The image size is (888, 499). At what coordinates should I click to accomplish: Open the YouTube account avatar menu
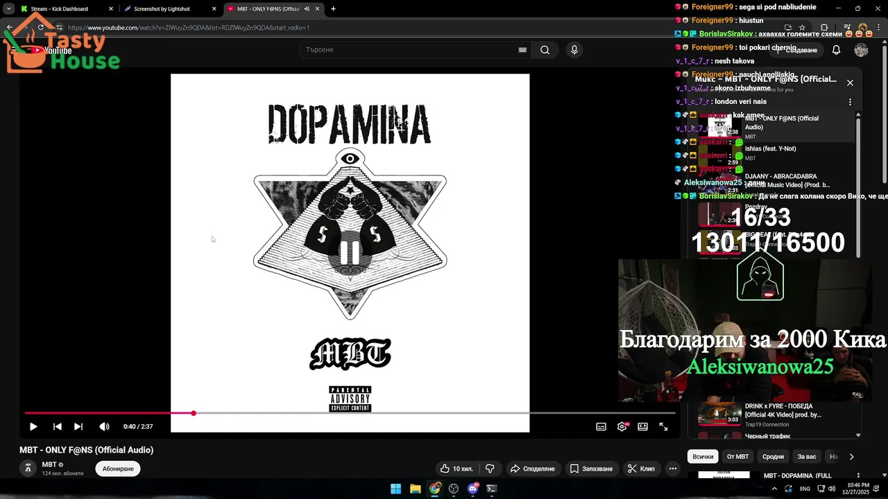pyautogui.click(x=861, y=50)
